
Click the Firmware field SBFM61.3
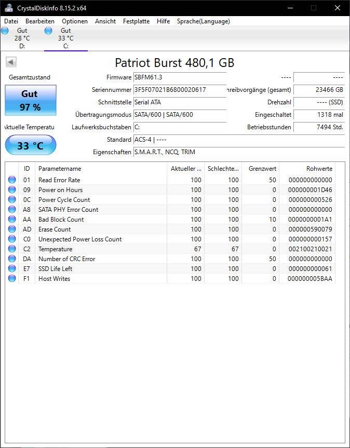[180, 77]
